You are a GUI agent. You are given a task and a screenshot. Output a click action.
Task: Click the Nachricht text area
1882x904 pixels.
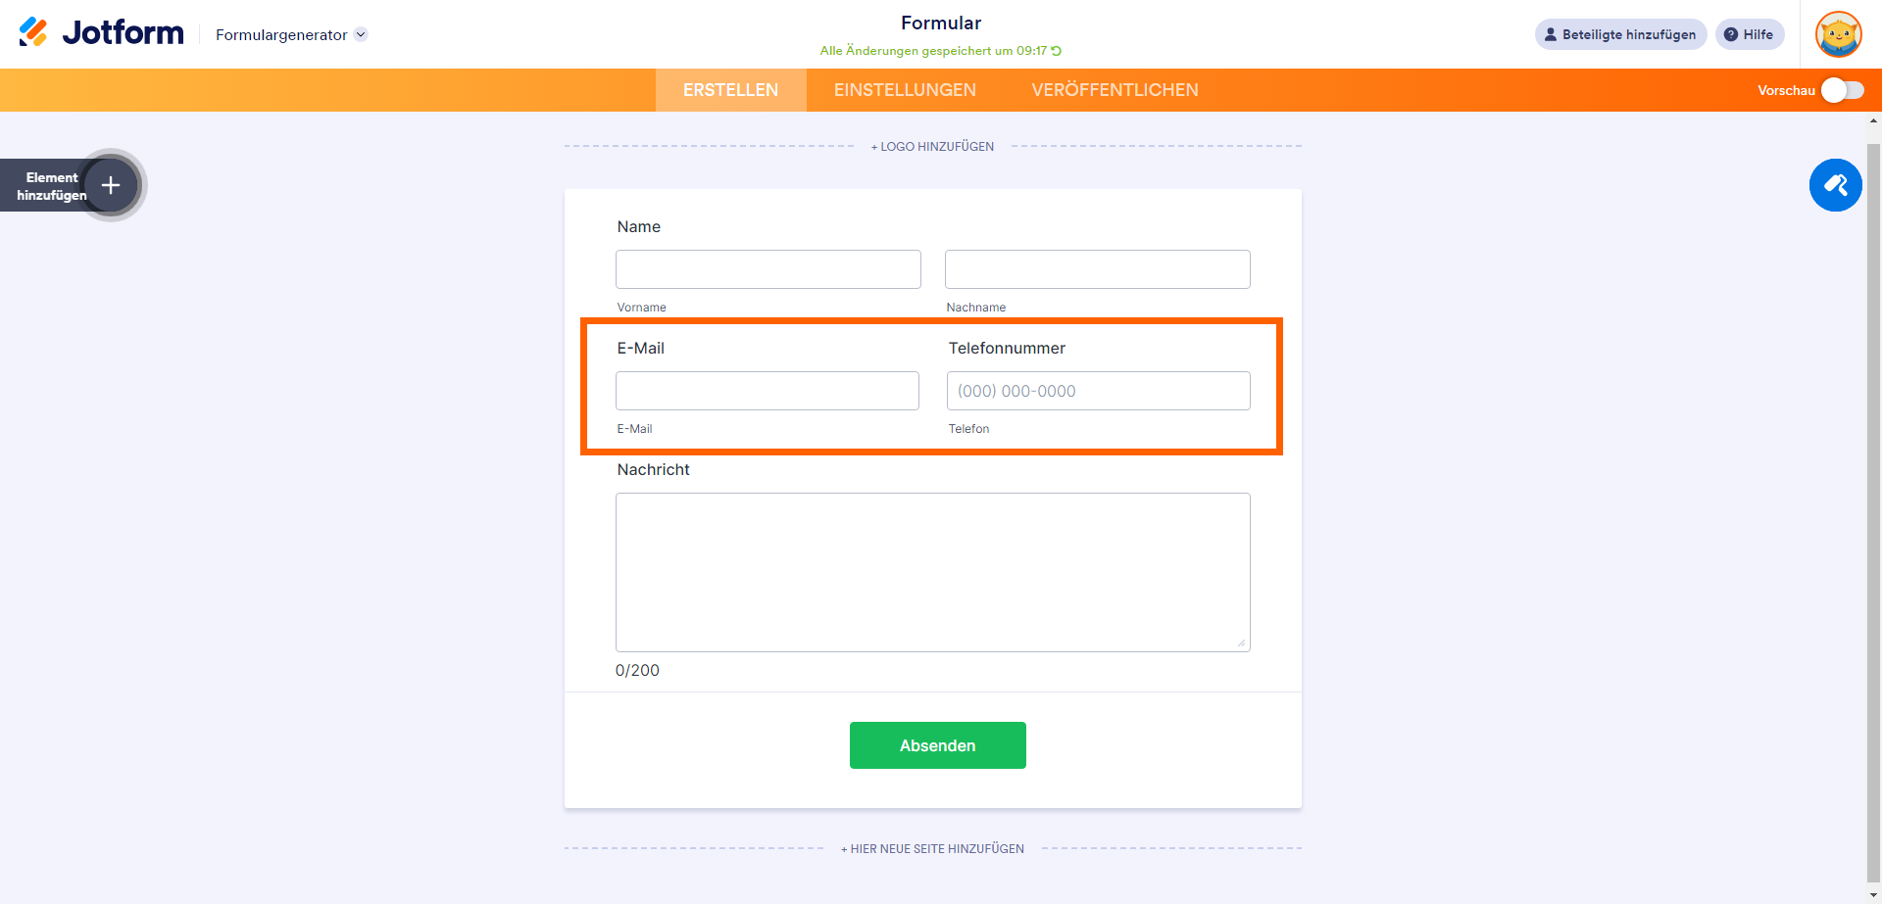coord(932,572)
